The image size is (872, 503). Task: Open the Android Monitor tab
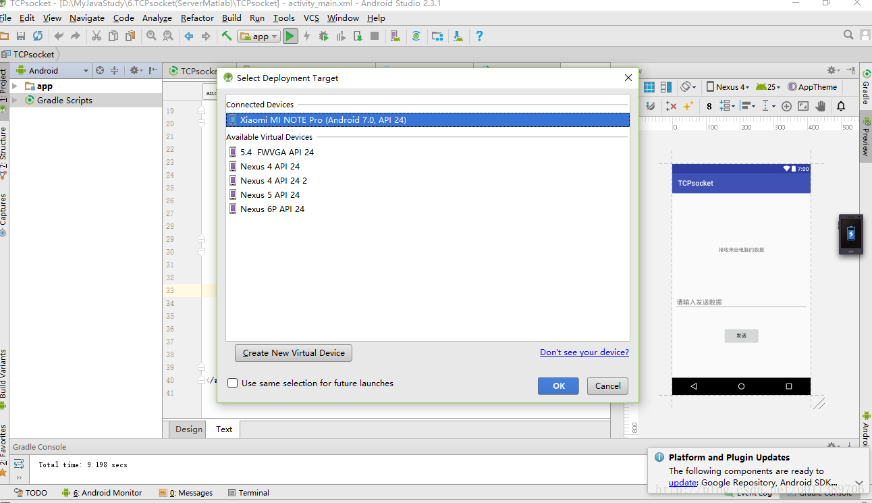102,493
